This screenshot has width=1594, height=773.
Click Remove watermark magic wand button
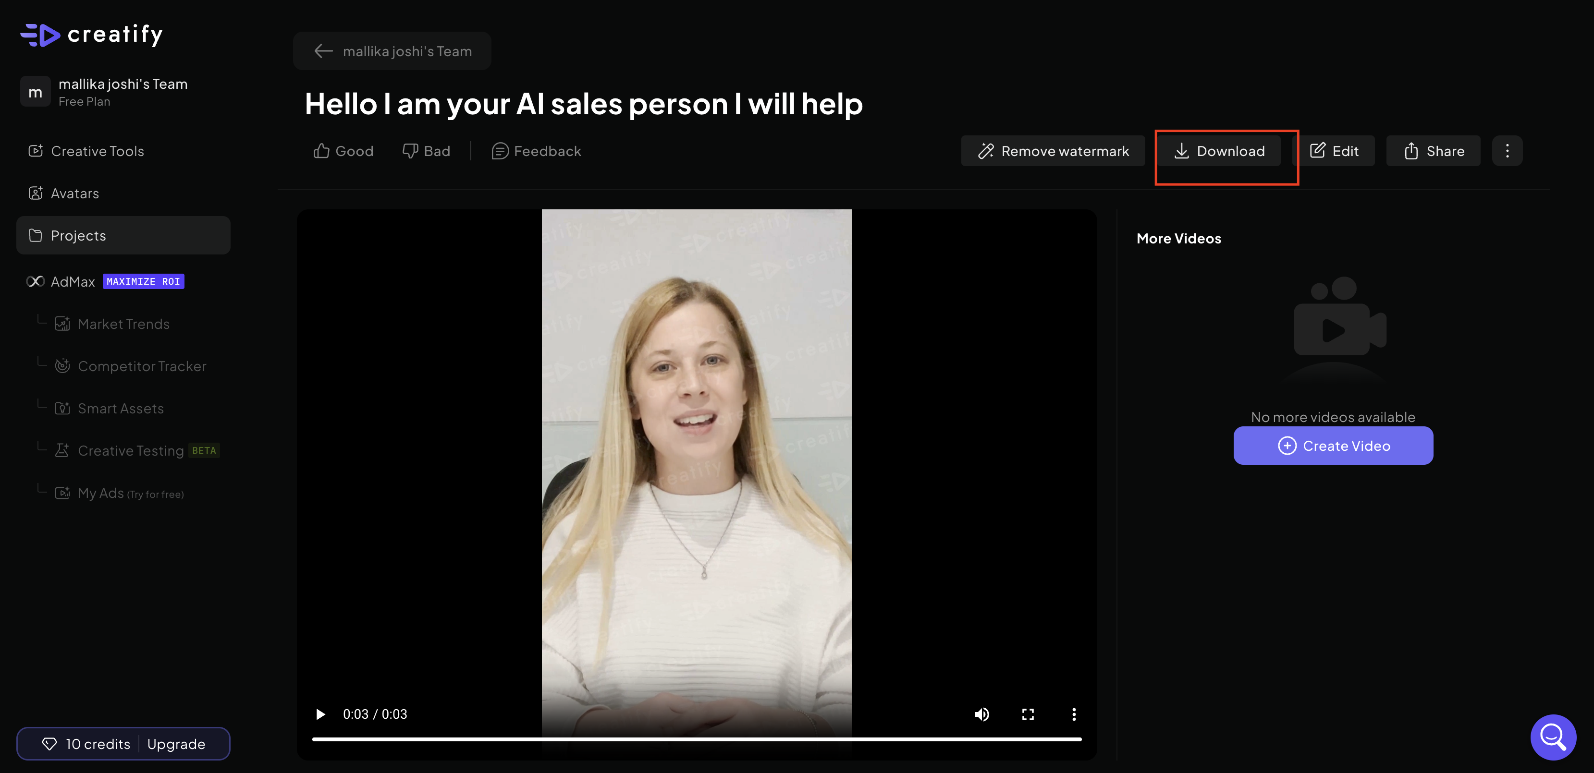coord(1053,151)
